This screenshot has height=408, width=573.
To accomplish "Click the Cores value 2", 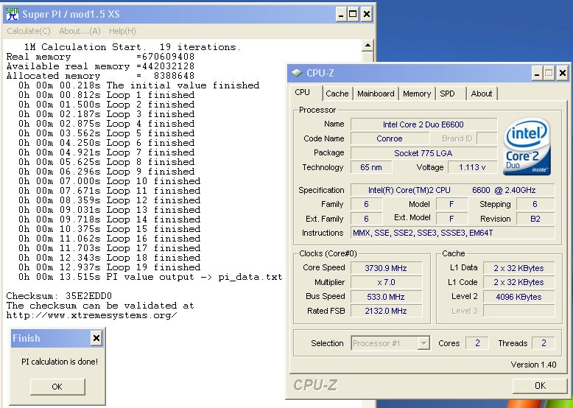I will (x=477, y=343).
